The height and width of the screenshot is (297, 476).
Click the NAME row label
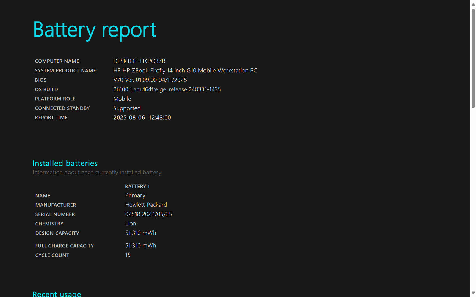click(x=43, y=196)
